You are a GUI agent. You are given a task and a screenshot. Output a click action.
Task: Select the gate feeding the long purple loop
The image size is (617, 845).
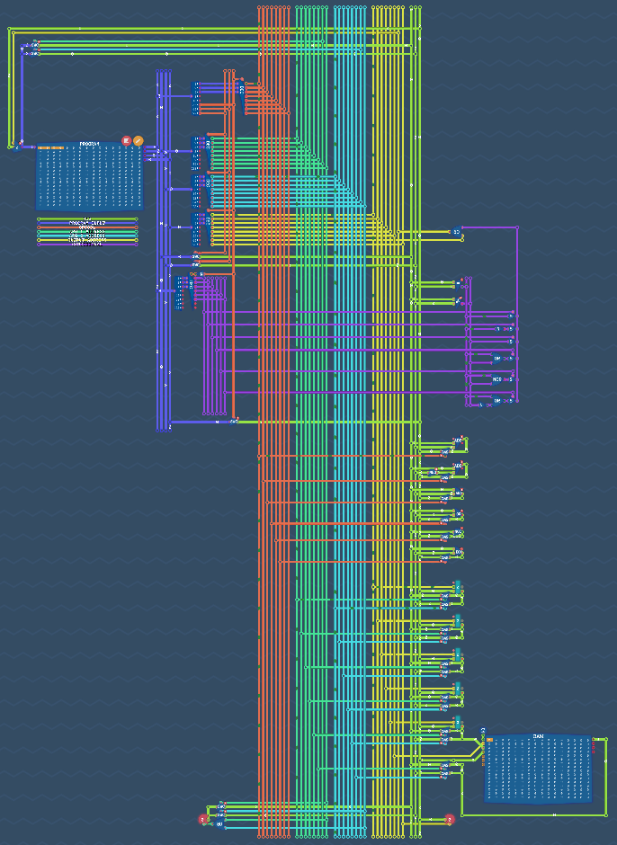(456, 232)
